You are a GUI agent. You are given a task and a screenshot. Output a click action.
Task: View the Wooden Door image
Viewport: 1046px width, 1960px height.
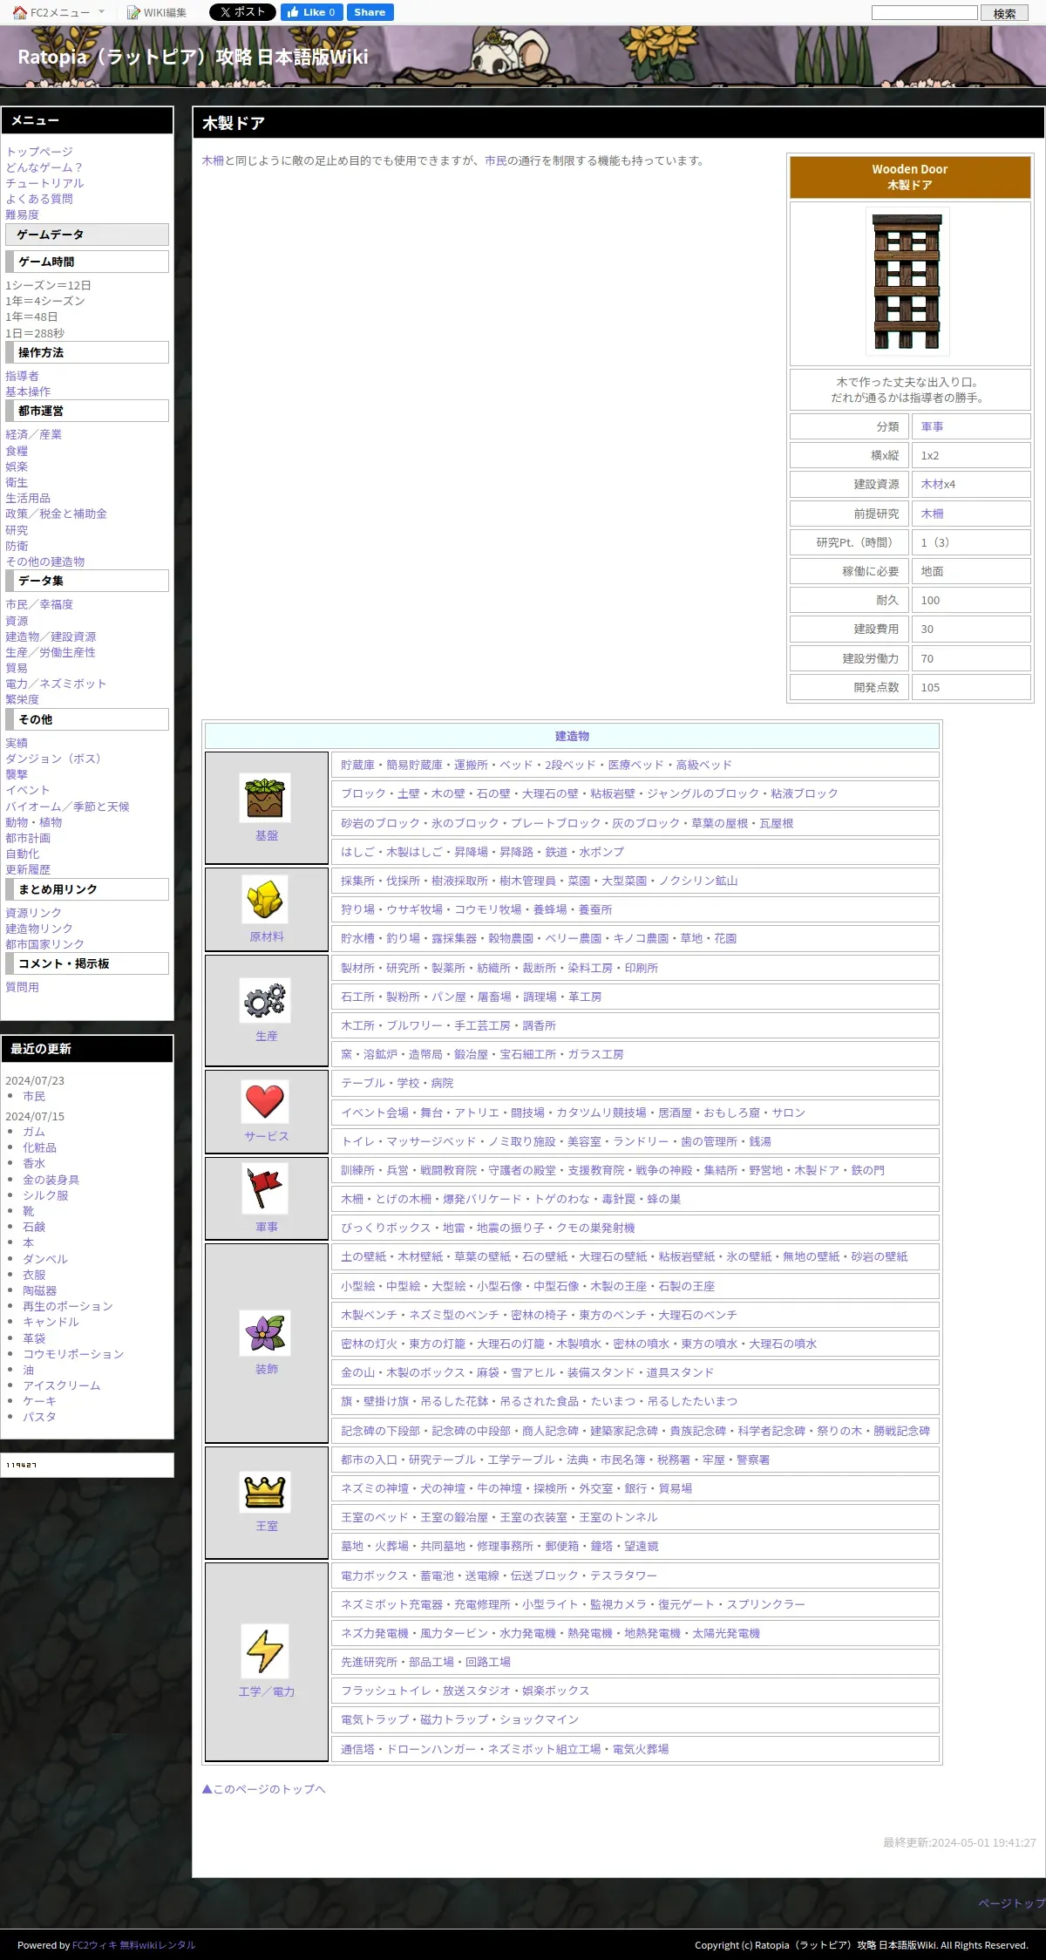tap(907, 281)
